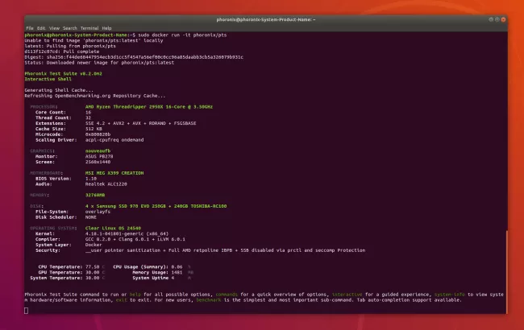Click 'ASUS PB278' monitor value
This screenshot has width=524, height=330.
(x=99, y=156)
